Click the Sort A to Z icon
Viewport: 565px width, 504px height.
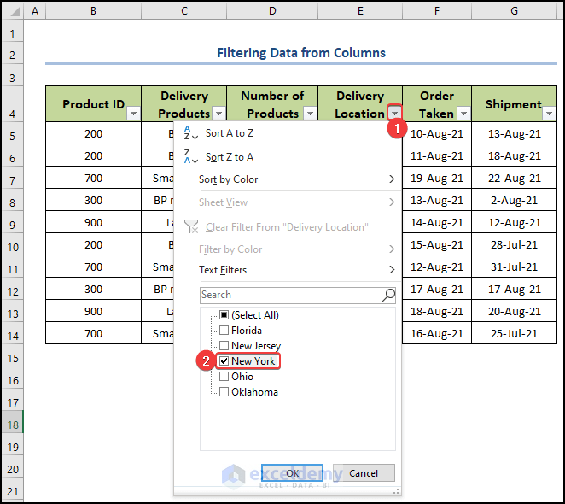[191, 133]
